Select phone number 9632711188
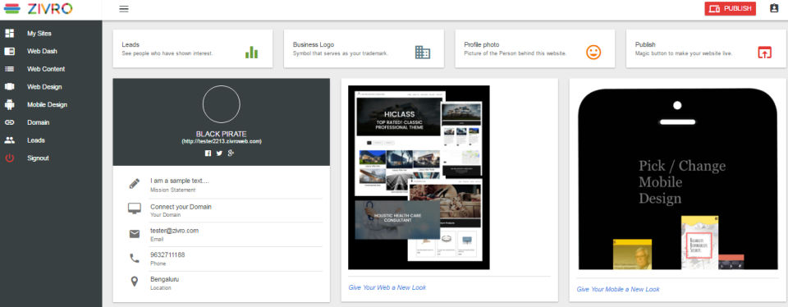The image size is (788, 307). click(x=167, y=254)
